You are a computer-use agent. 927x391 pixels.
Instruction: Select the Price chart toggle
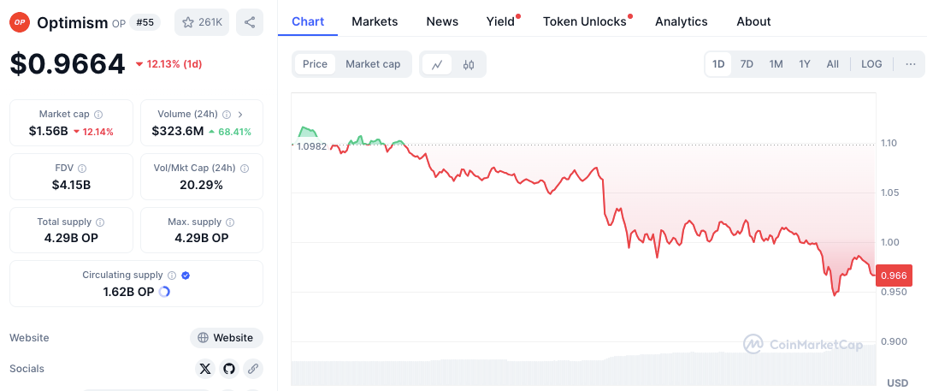click(315, 64)
